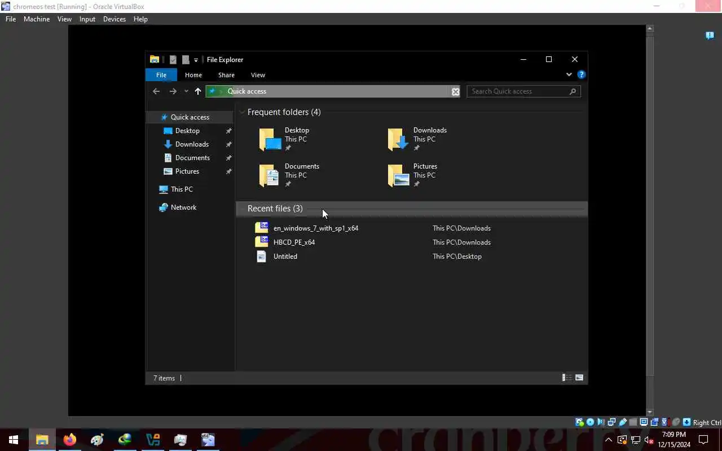Select en_windows_7_with_sp1_x64 ISO file
722x451 pixels.
point(316,228)
